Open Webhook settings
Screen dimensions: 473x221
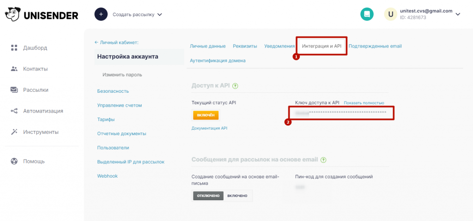pos(107,176)
